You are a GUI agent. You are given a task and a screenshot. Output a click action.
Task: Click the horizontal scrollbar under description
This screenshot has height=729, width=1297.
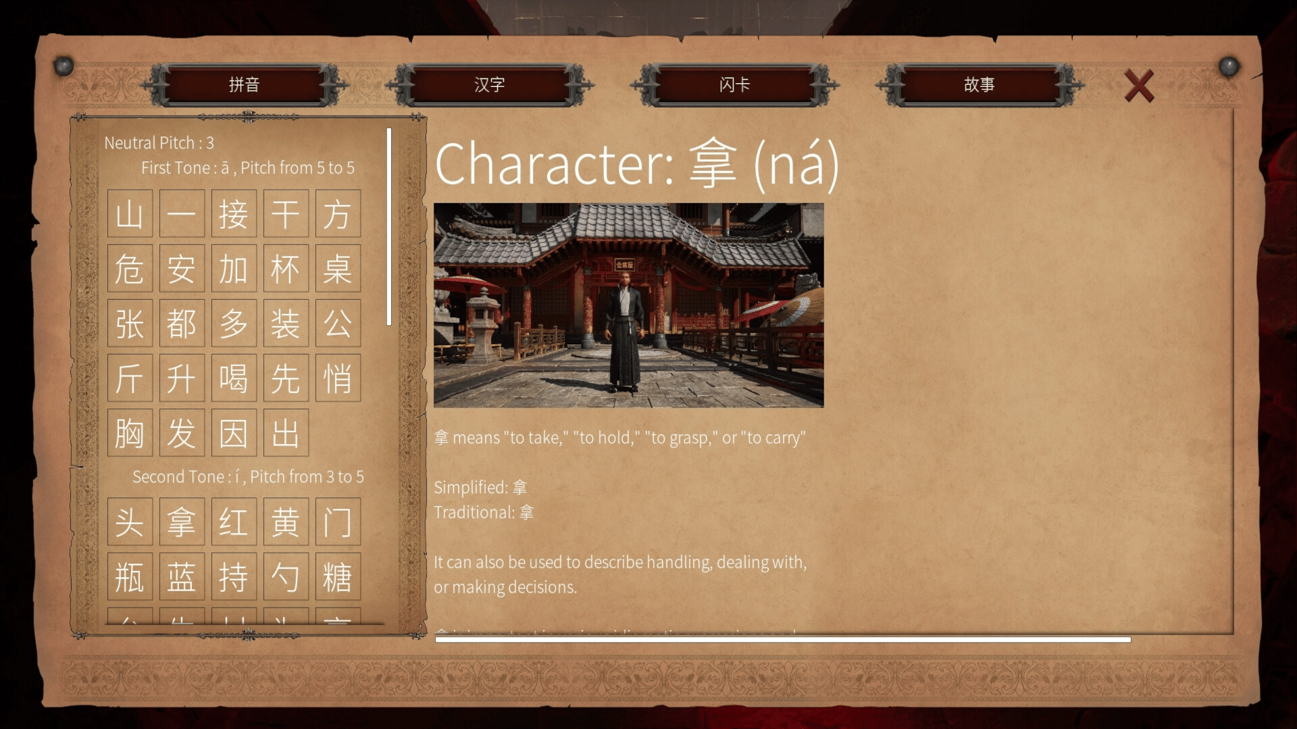click(783, 639)
